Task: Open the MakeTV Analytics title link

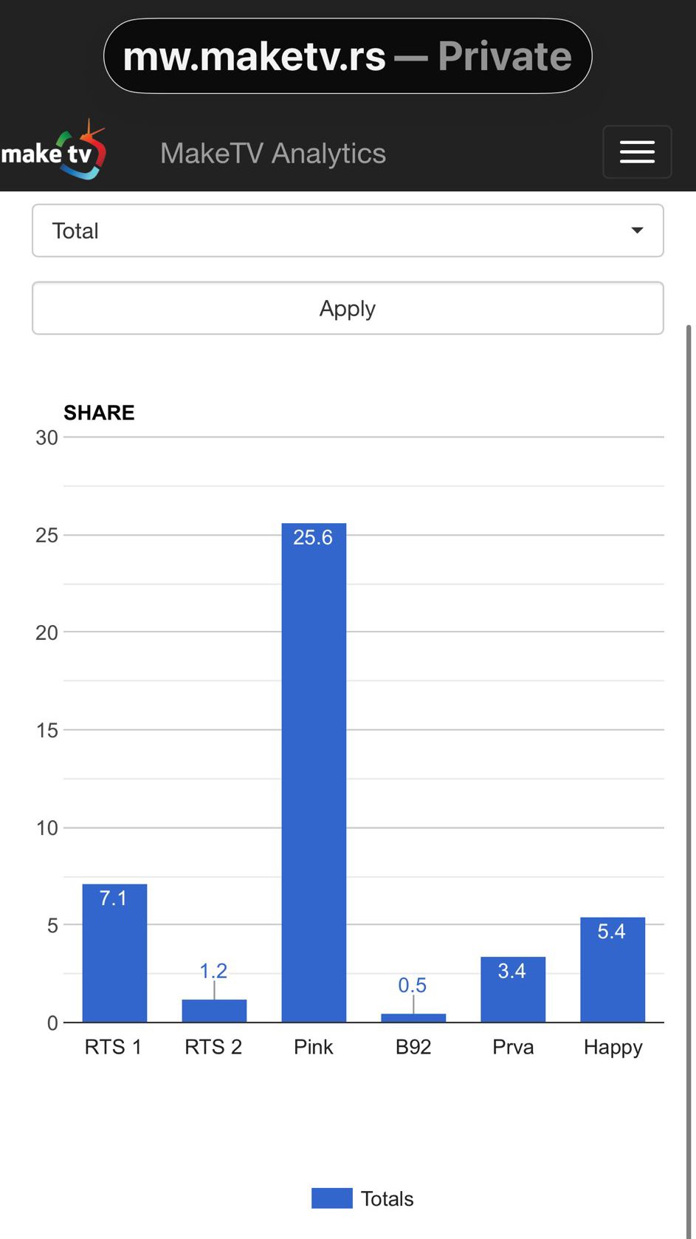Action: click(x=273, y=154)
